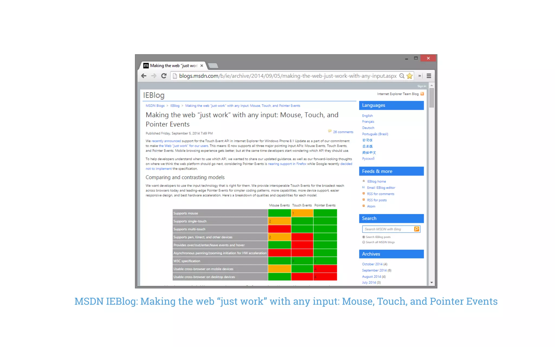The image size is (555, 347).
Task: Open a new tab with new-tab button
Action: tap(213, 66)
